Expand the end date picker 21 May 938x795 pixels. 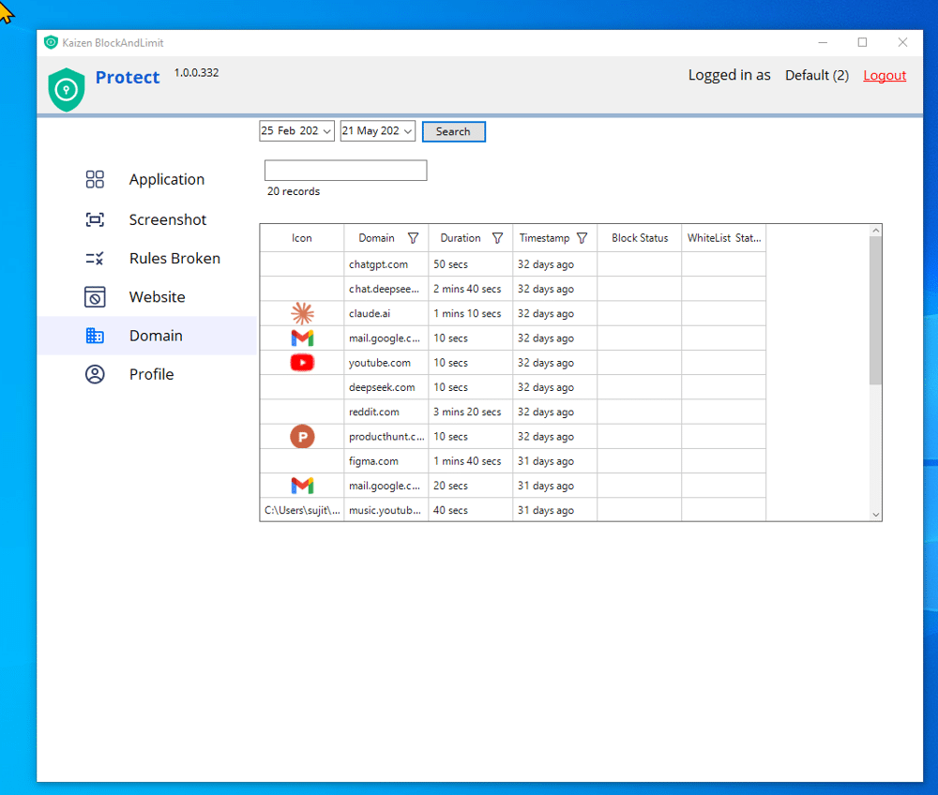click(408, 132)
